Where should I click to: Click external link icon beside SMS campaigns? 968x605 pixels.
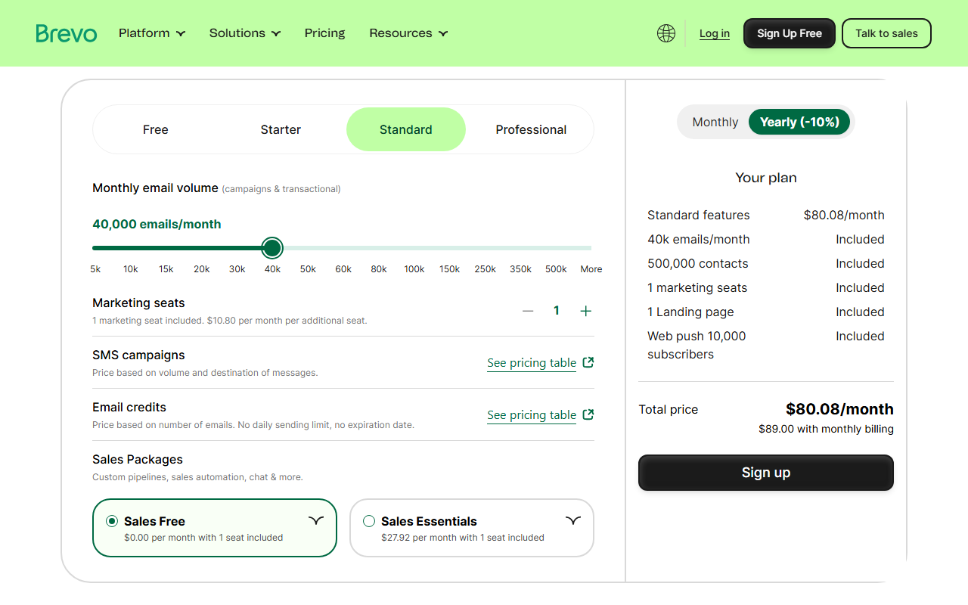588,362
